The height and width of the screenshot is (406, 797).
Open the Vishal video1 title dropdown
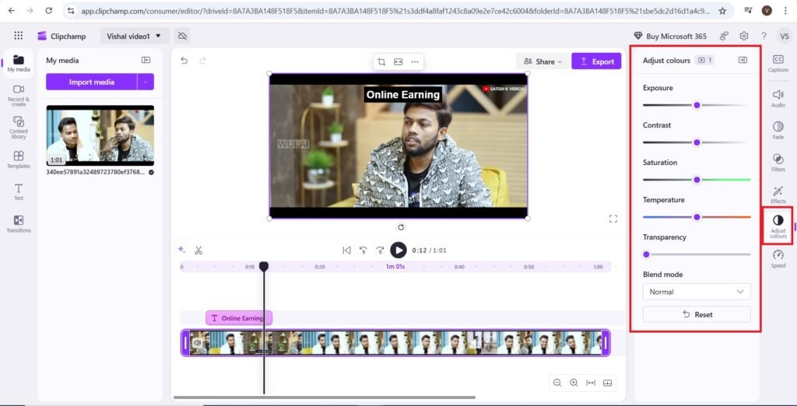tap(135, 36)
